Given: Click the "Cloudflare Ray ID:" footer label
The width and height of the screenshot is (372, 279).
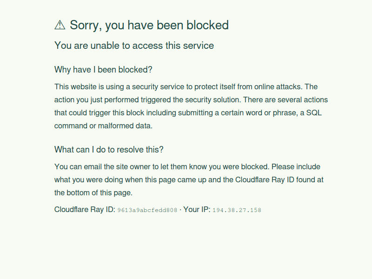Looking at the screenshot, I should [x=85, y=210].
